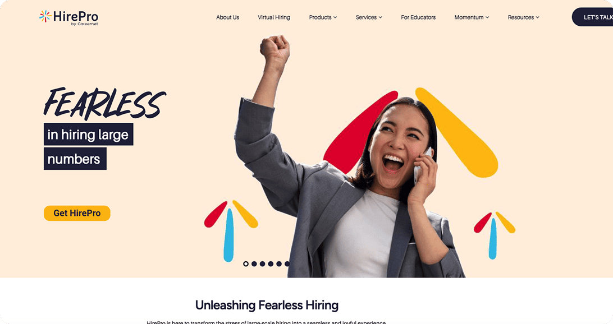Click the HirePro by Careernet wordmark

coord(75,18)
